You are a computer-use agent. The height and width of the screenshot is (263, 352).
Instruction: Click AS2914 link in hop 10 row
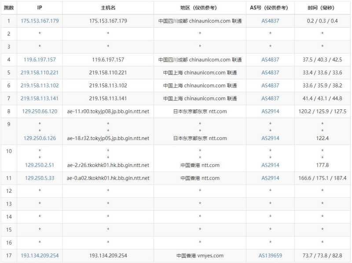tap(270, 165)
